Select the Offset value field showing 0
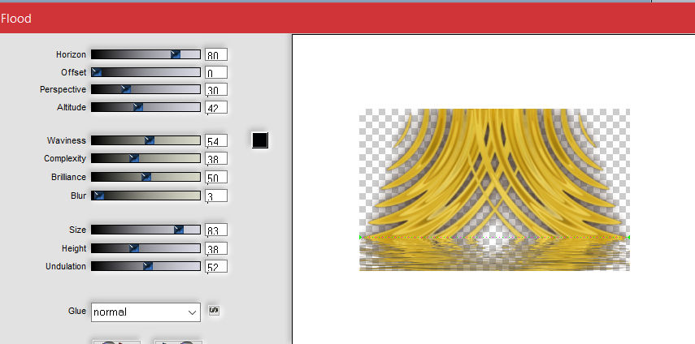The height and width of the screenshot is (344, 695). pos(216,72)
